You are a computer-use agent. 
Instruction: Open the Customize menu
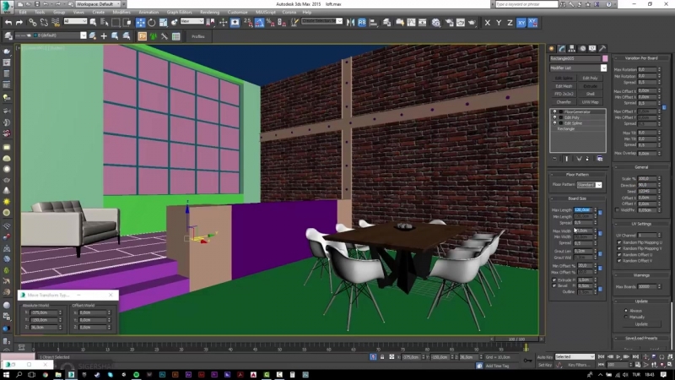point(237,13)
